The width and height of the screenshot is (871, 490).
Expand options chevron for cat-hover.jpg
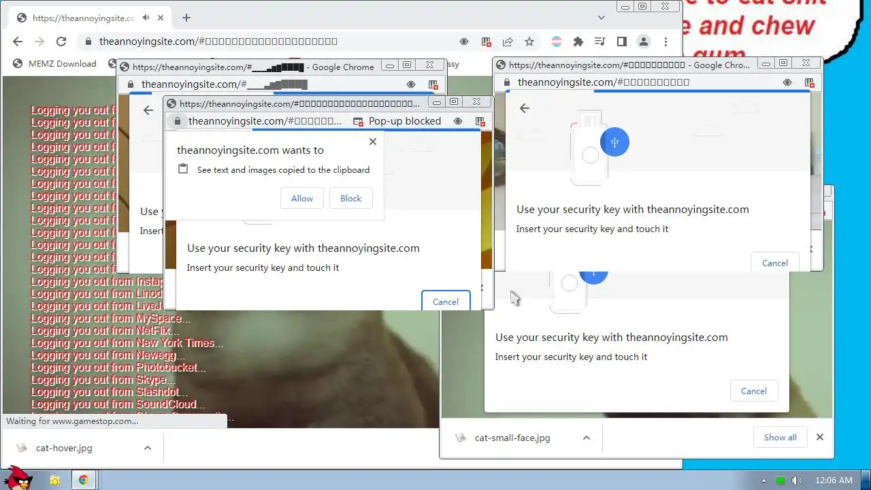pyautogui.click(x=148, y=448)
